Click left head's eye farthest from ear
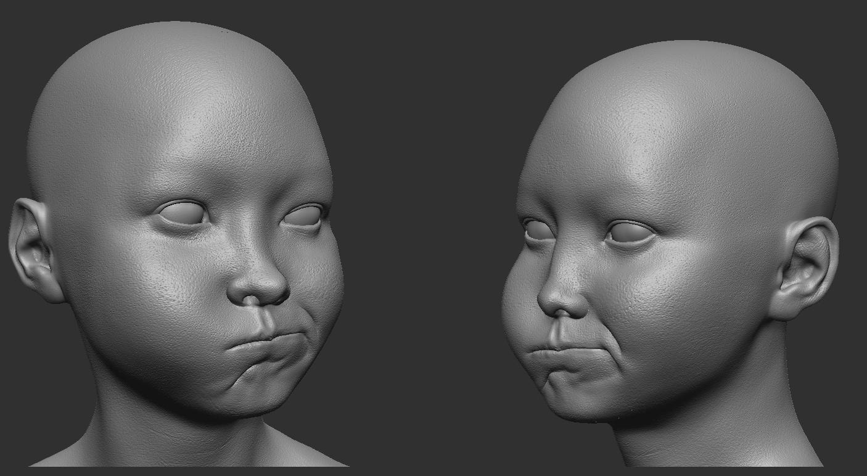The image size is (867, 476). 303,217
